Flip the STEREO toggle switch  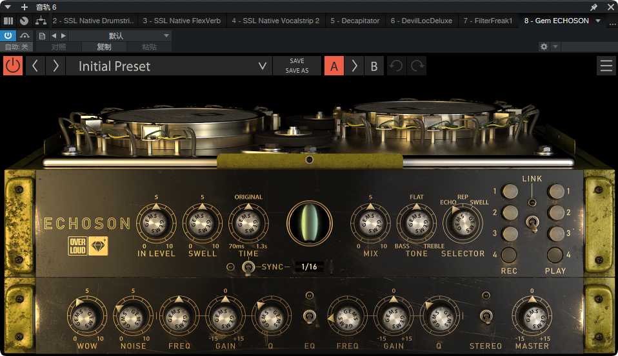point(486,316)
